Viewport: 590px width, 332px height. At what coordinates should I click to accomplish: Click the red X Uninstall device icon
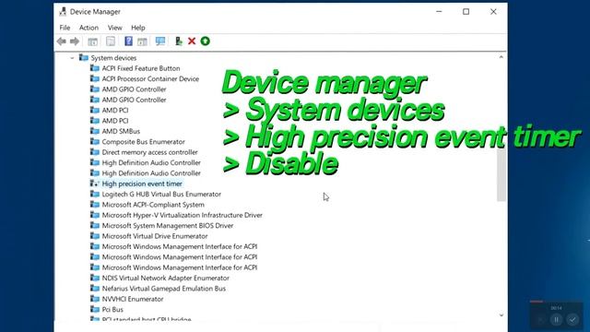tap(192, 41)
